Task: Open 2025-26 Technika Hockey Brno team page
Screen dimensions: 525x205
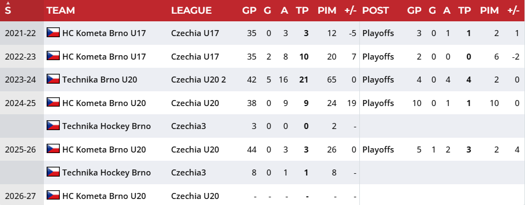Action: (x=106, y=172)
